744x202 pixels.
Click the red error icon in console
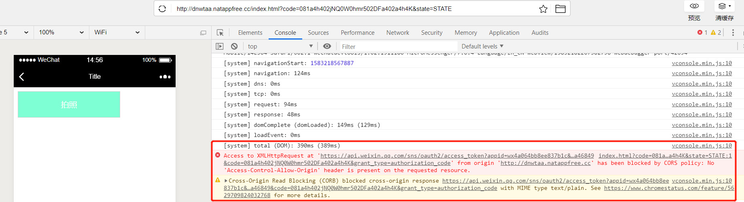tap(218, 155)
